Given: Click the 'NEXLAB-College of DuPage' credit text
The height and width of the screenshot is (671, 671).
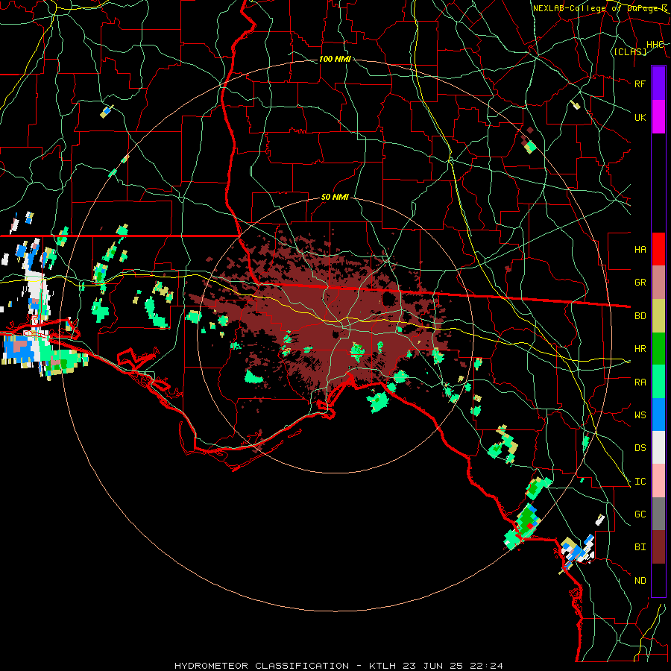Looking at the screenshot, I should click(597, 8).
